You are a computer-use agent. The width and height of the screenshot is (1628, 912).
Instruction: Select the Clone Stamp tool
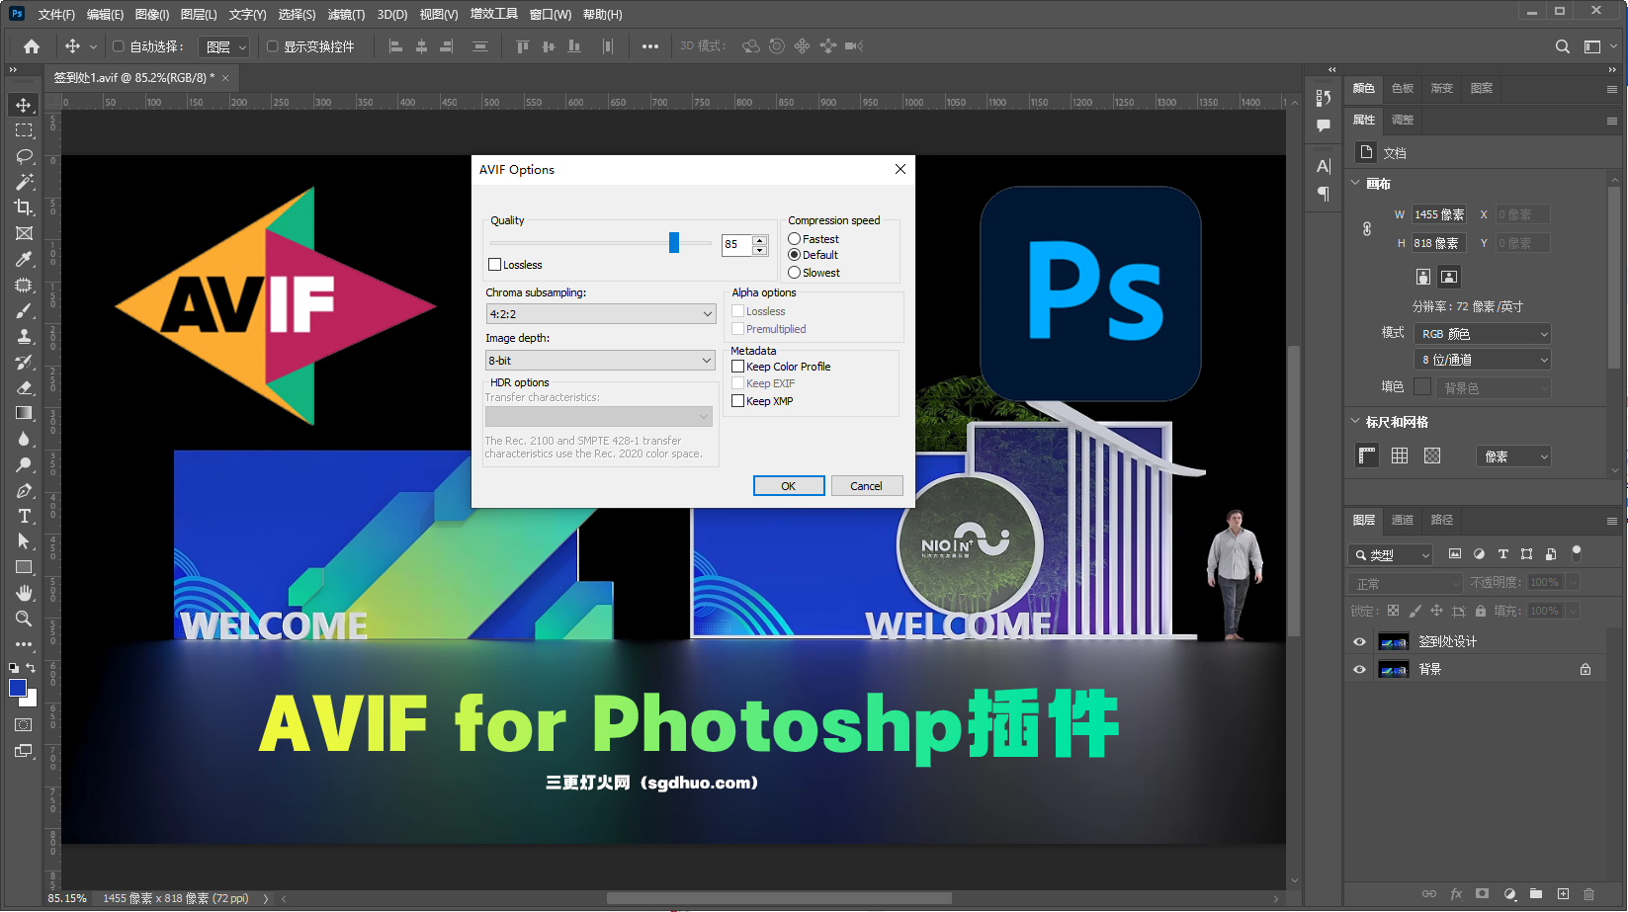click(x=24, y=336)
